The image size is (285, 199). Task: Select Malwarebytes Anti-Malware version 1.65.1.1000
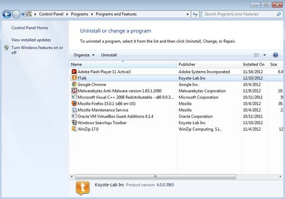point(119,91)
